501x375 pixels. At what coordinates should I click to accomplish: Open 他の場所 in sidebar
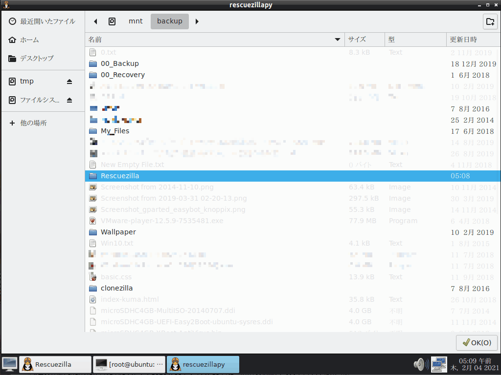click(x=43, y=123)
